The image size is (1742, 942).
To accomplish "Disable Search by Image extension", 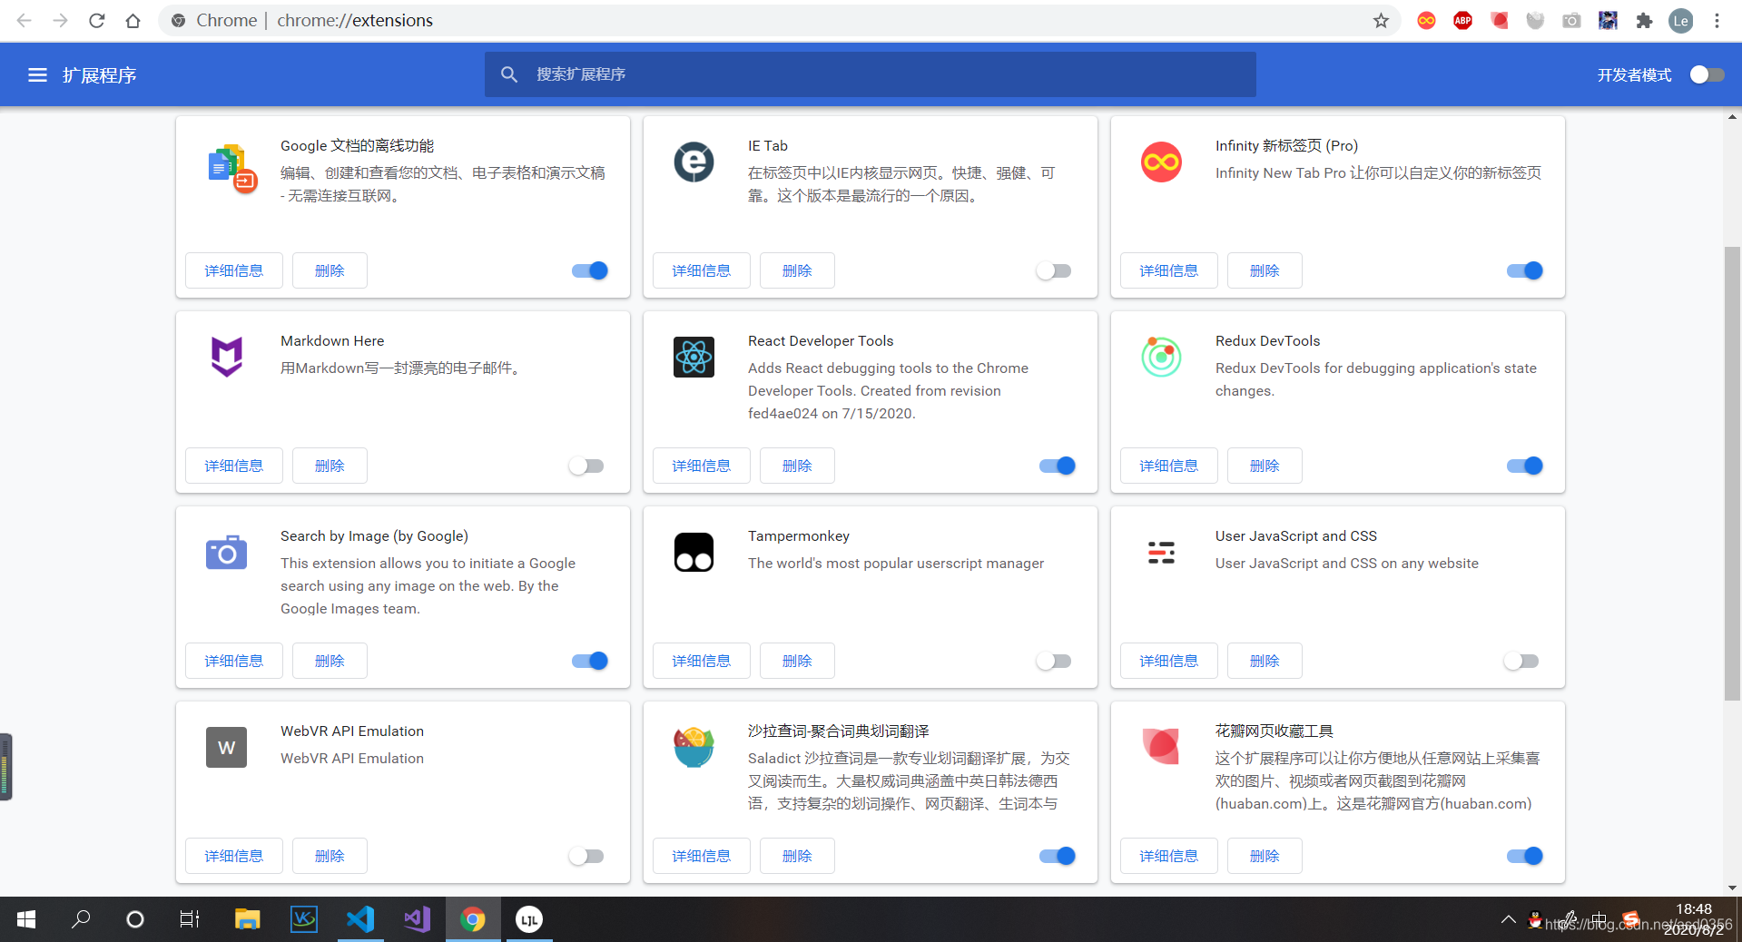I will pyautogui.click(x=590, y=661).
